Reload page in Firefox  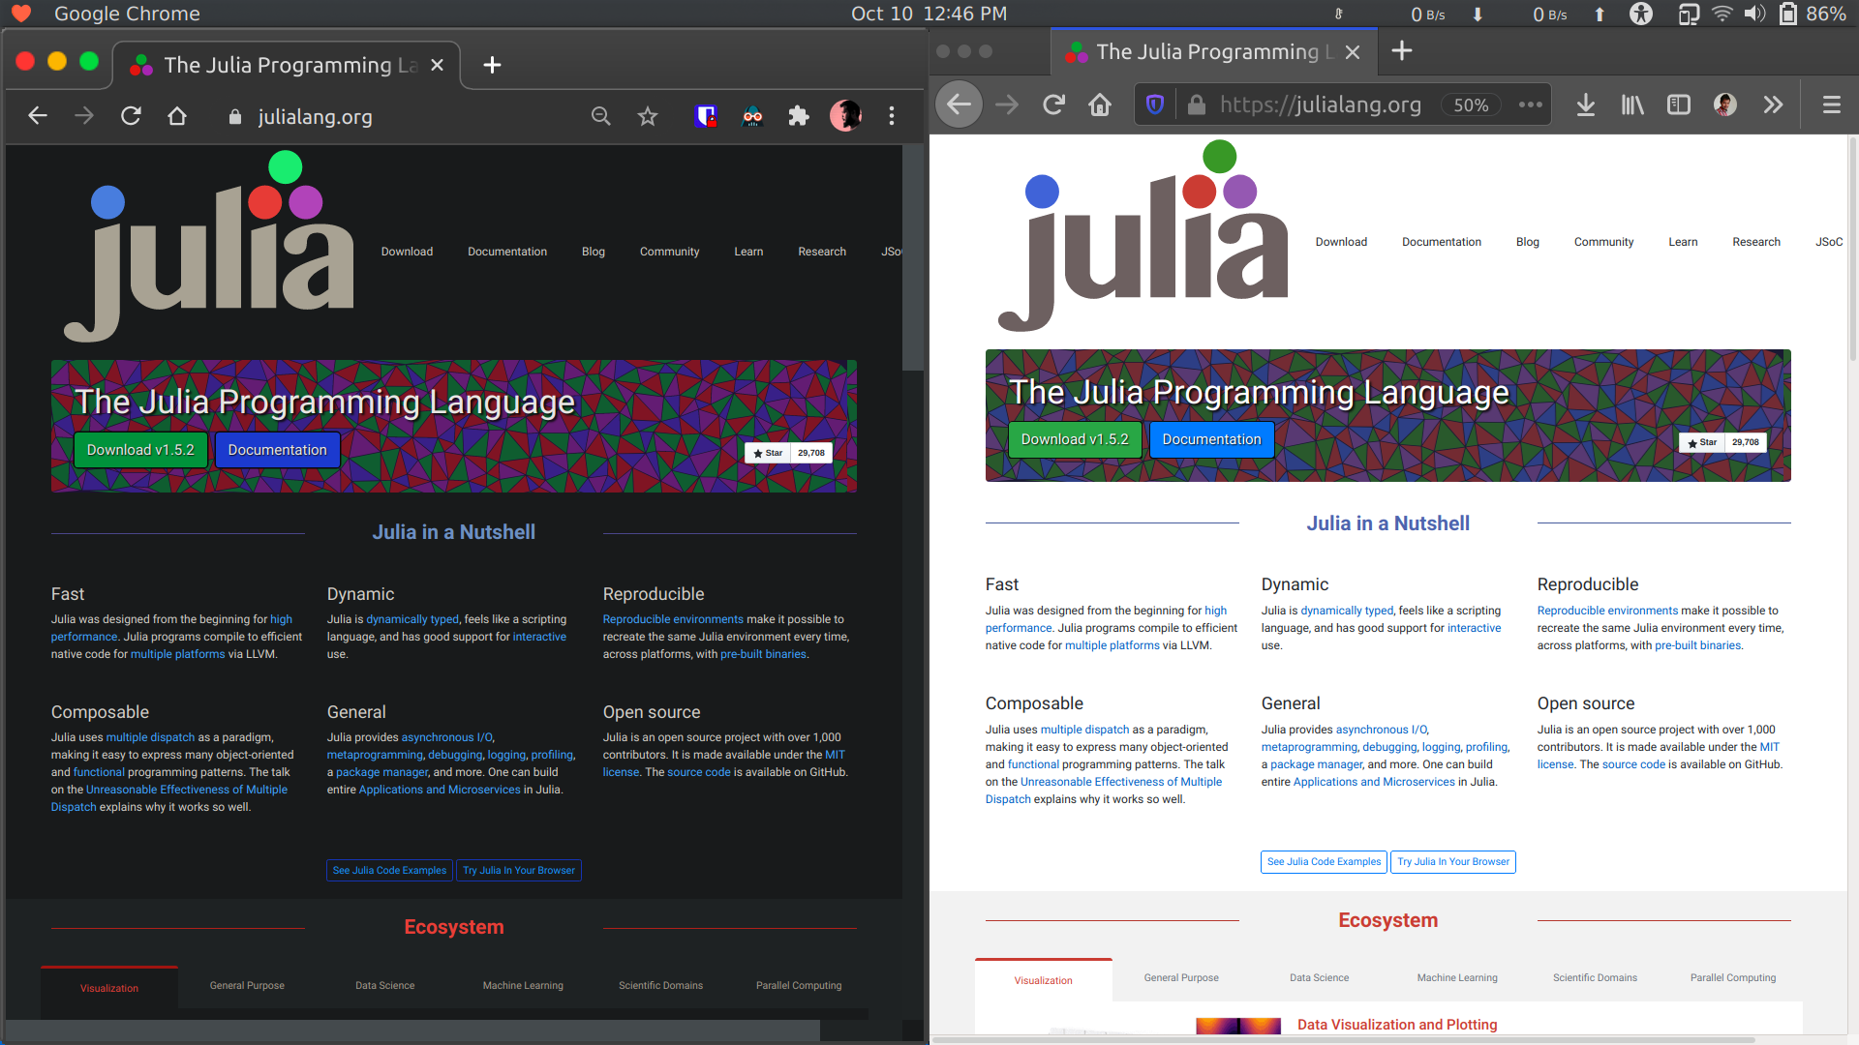(1053, 104)
